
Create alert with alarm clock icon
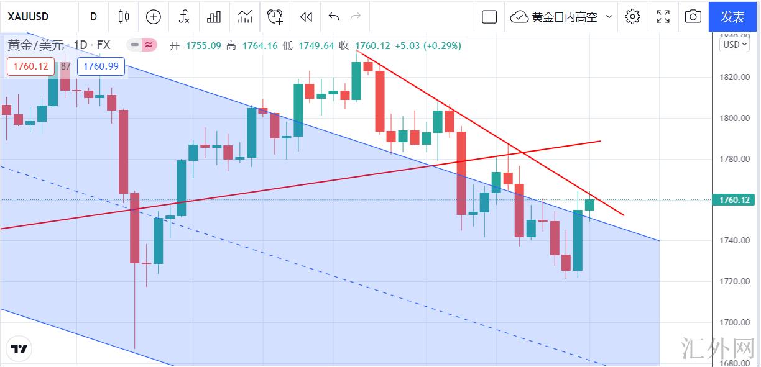pyautogui.click(x=275, y=17)
